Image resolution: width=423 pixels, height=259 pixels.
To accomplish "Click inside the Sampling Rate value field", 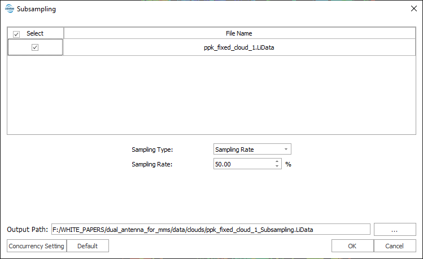I will point(243,164).
